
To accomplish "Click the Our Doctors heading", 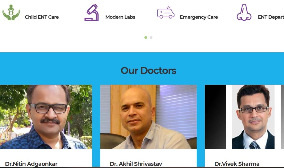I will tap(148, 70).
